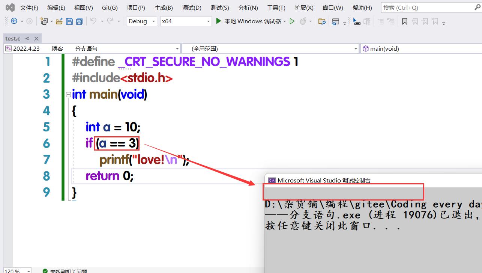Expand the back navigation history arrow

(22, 21)
